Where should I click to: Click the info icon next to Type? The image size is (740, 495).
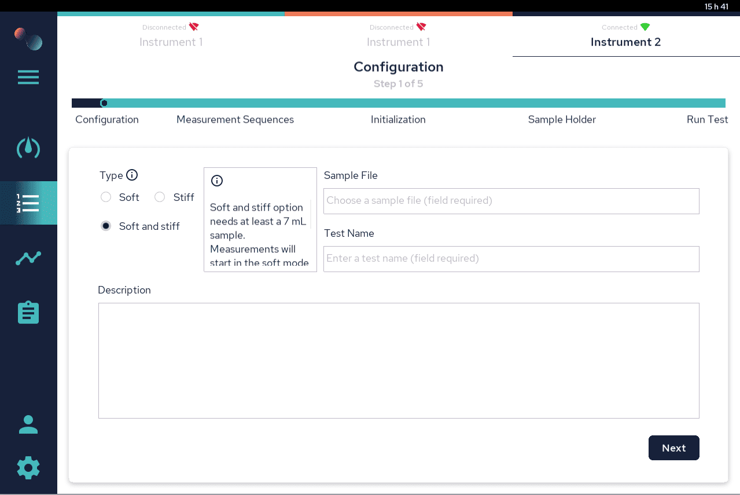coord(132,175)
